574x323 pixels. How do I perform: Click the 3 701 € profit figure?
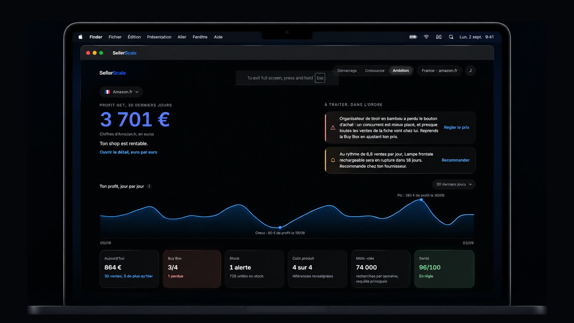click(135, 119)
